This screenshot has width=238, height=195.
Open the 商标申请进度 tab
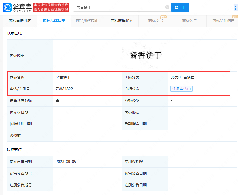pos(20,21)
